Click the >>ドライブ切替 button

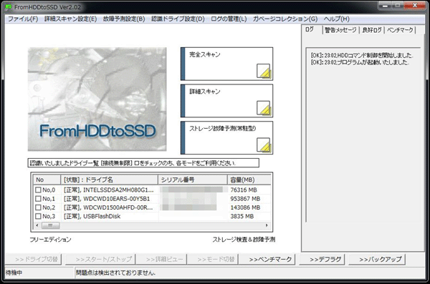[x=34, y=259]
